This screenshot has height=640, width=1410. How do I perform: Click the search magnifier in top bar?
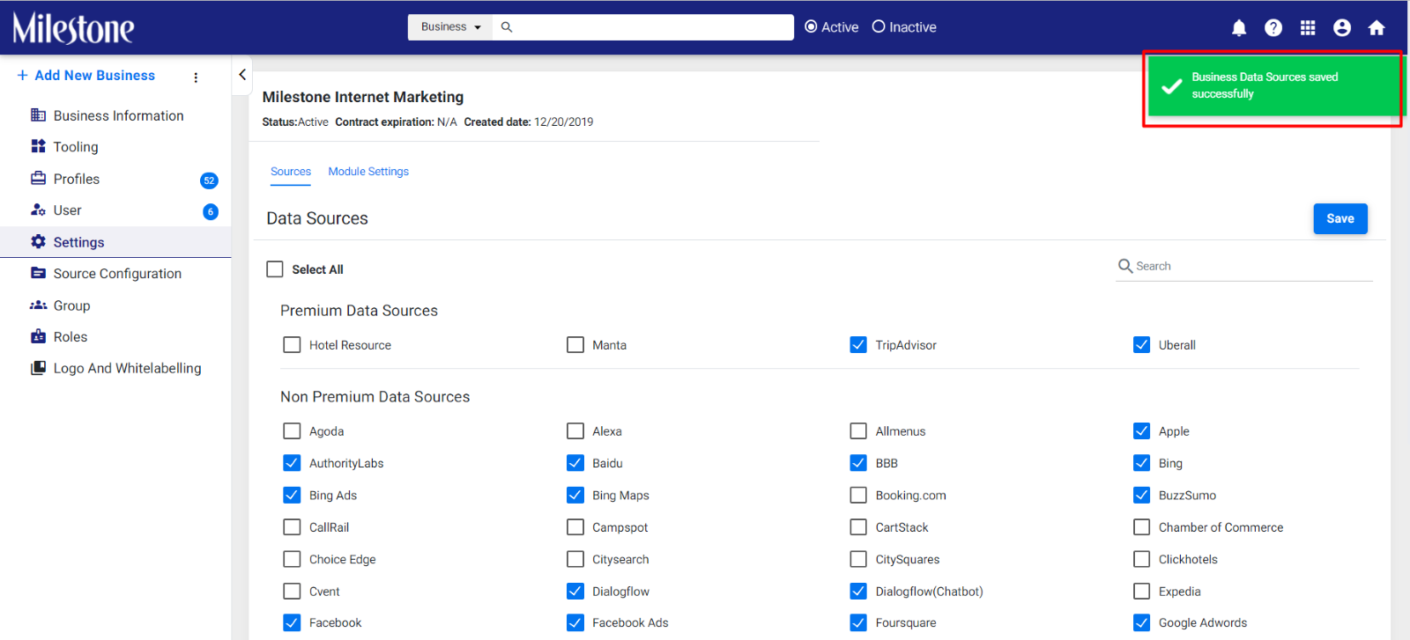(507, 27)
